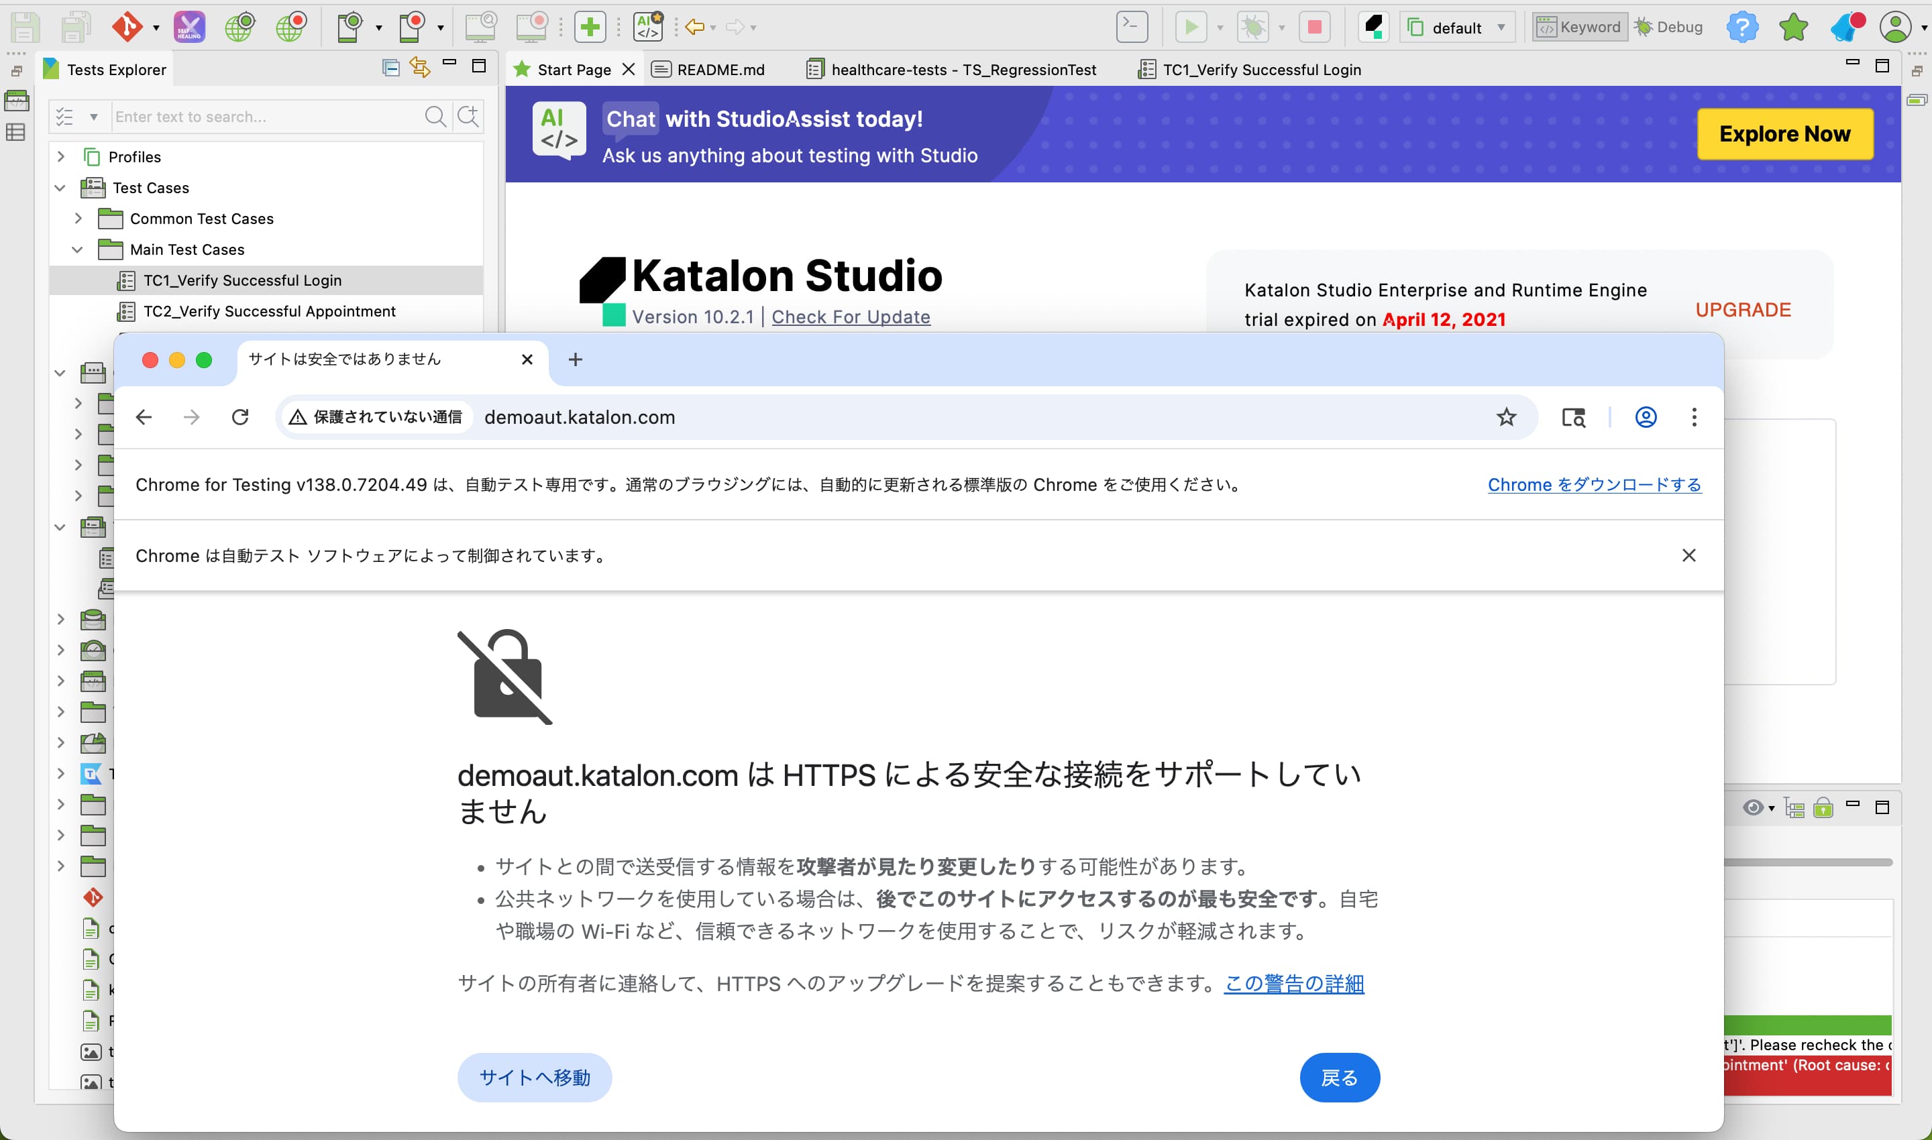Click Chrome をダウンロードする link
Screen dimensions: 1932x1140
pyautogui.click(x=1595, y=484)
